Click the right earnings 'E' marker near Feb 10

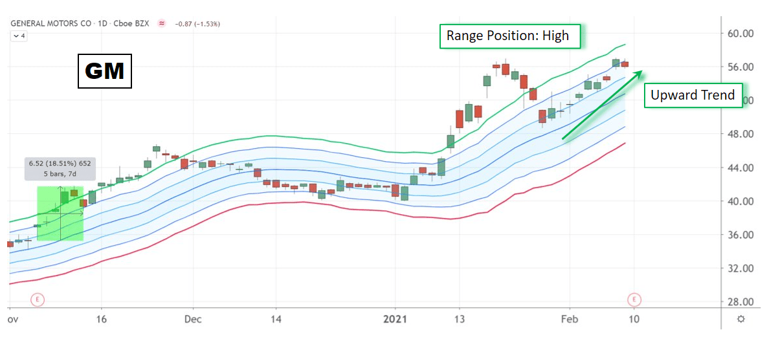(634, 299)
